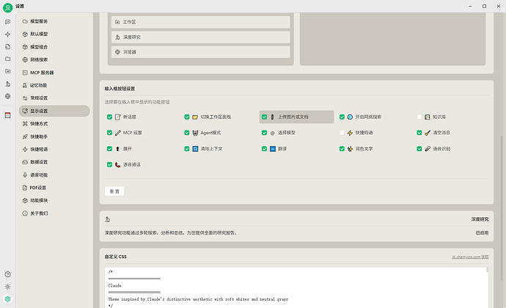The image size is (506, 308).
Task: Open 模型服务 settings section
Action: tap(54, 21)
